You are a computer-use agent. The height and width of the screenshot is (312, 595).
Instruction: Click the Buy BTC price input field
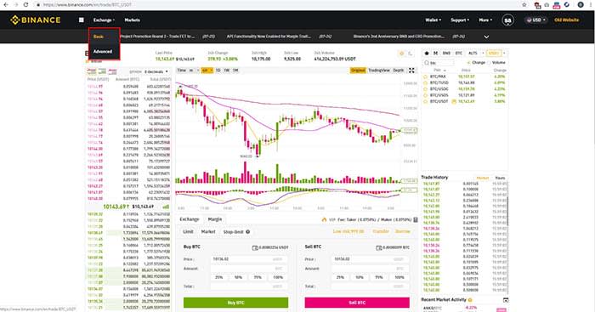(249, 259)
